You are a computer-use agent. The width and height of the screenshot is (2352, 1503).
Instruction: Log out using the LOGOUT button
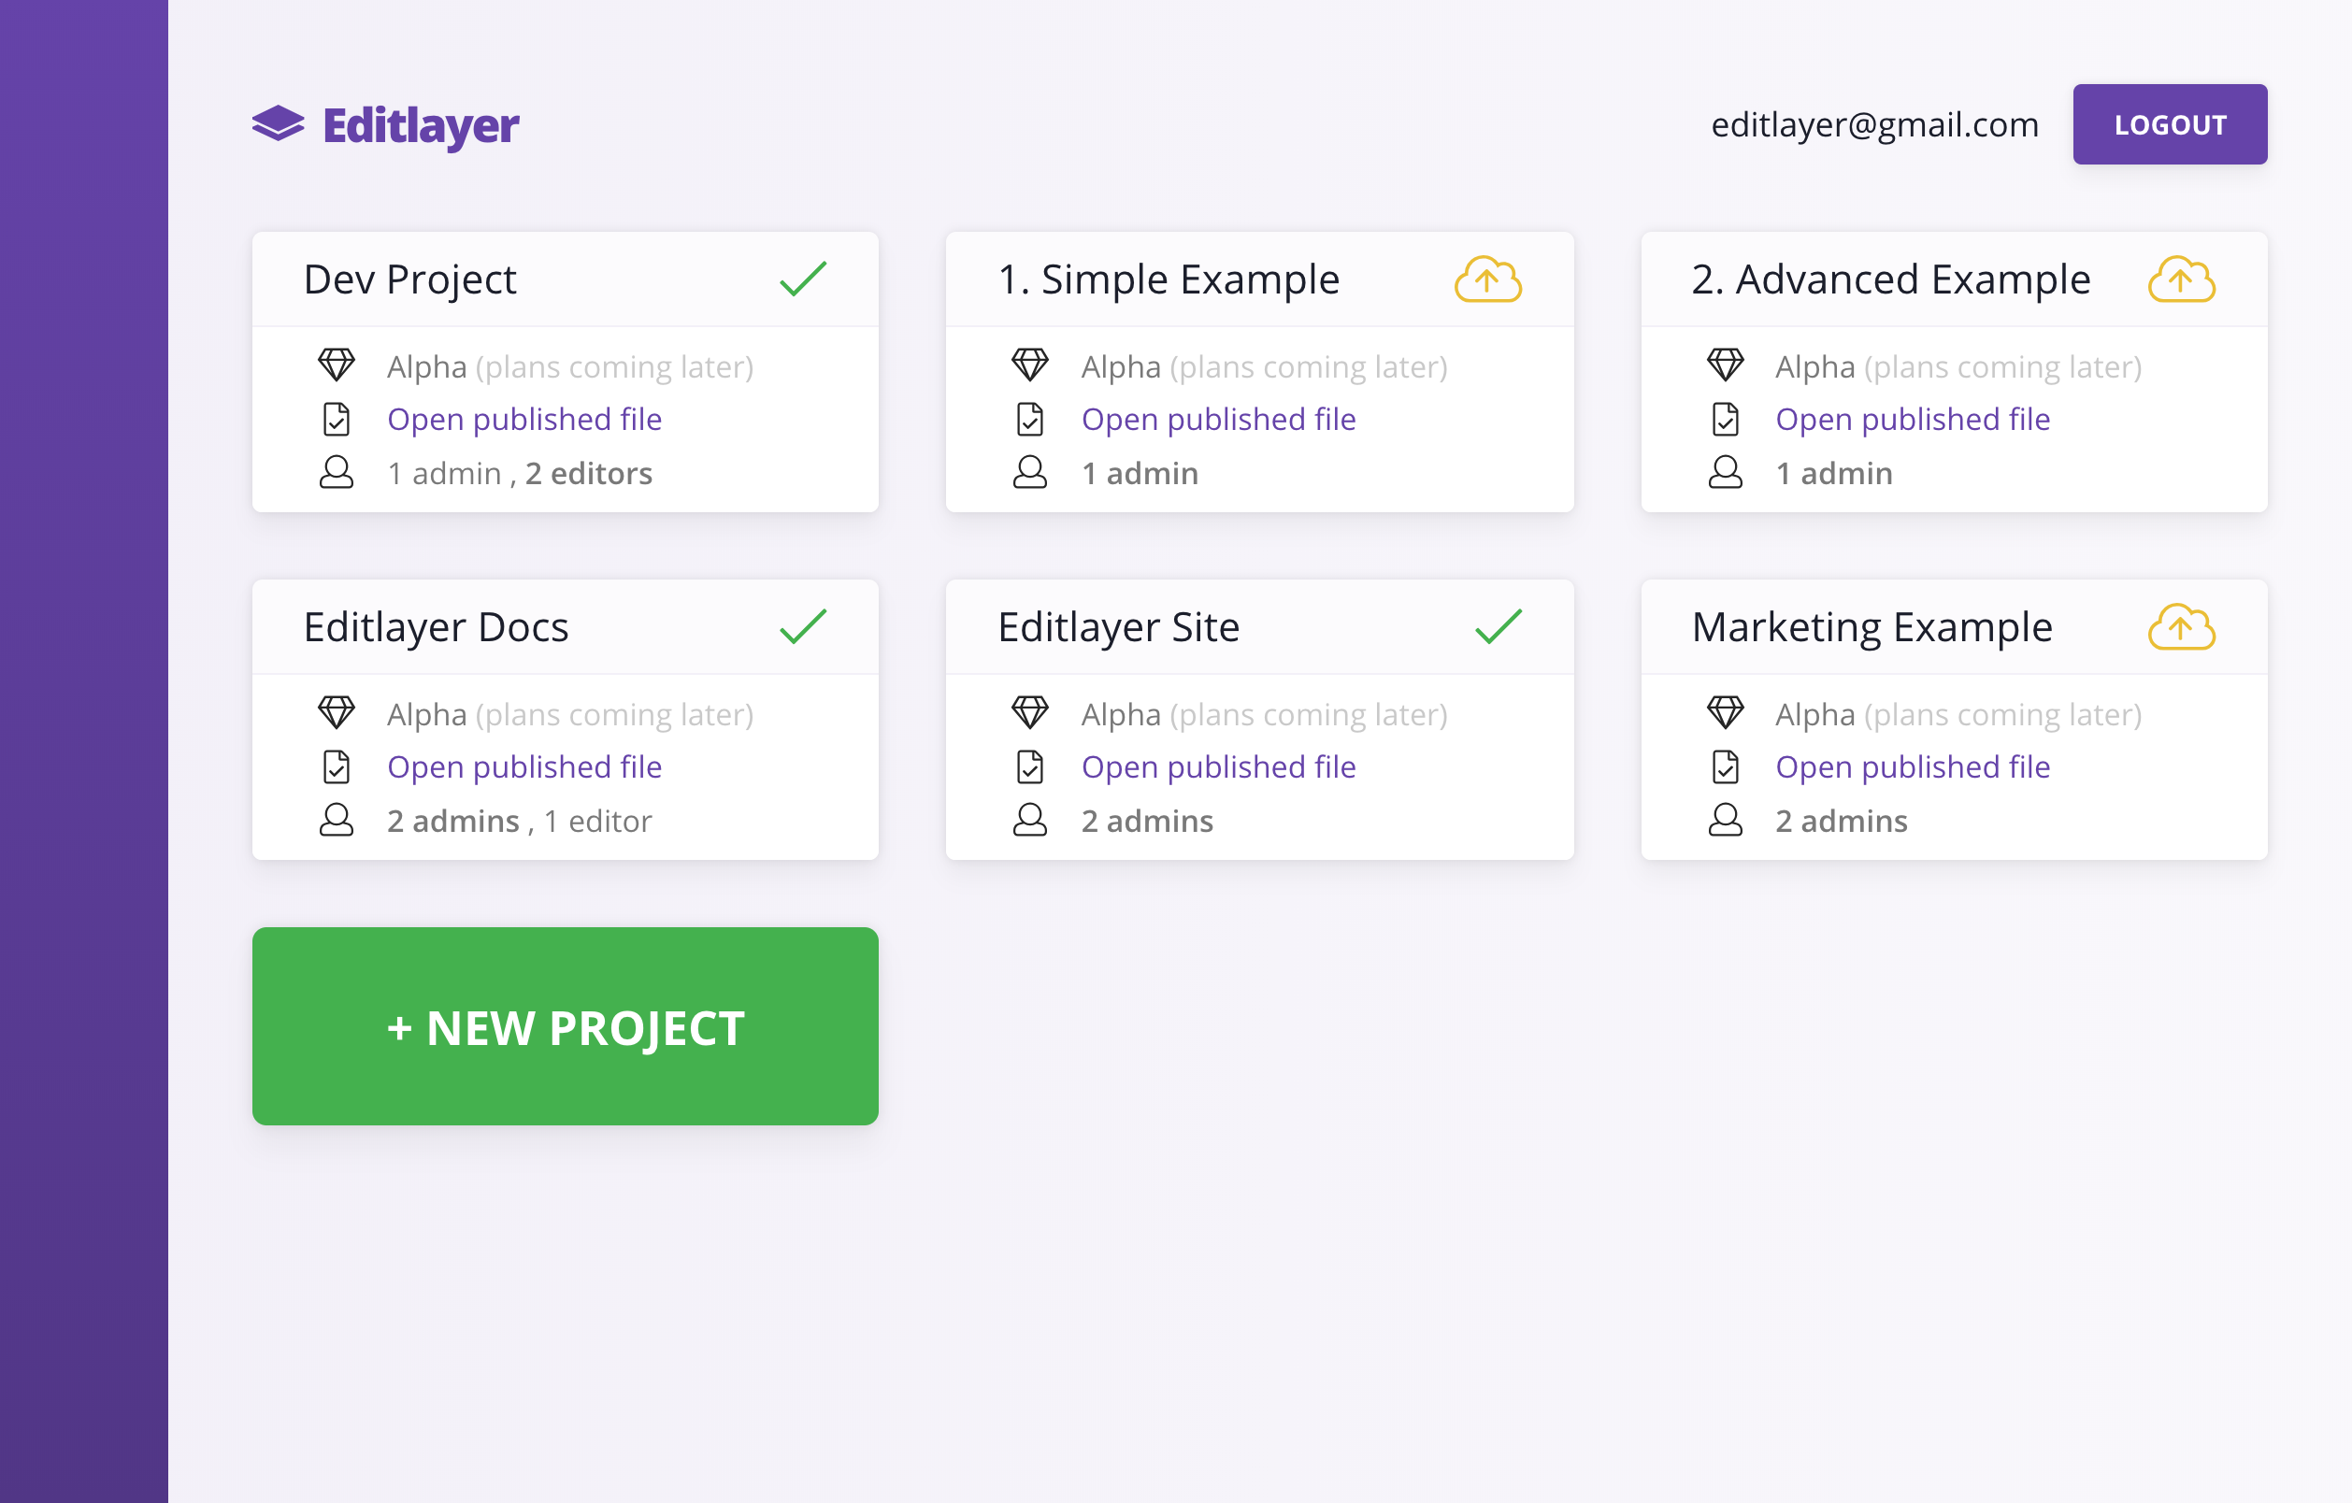[x=2170, y=125]
